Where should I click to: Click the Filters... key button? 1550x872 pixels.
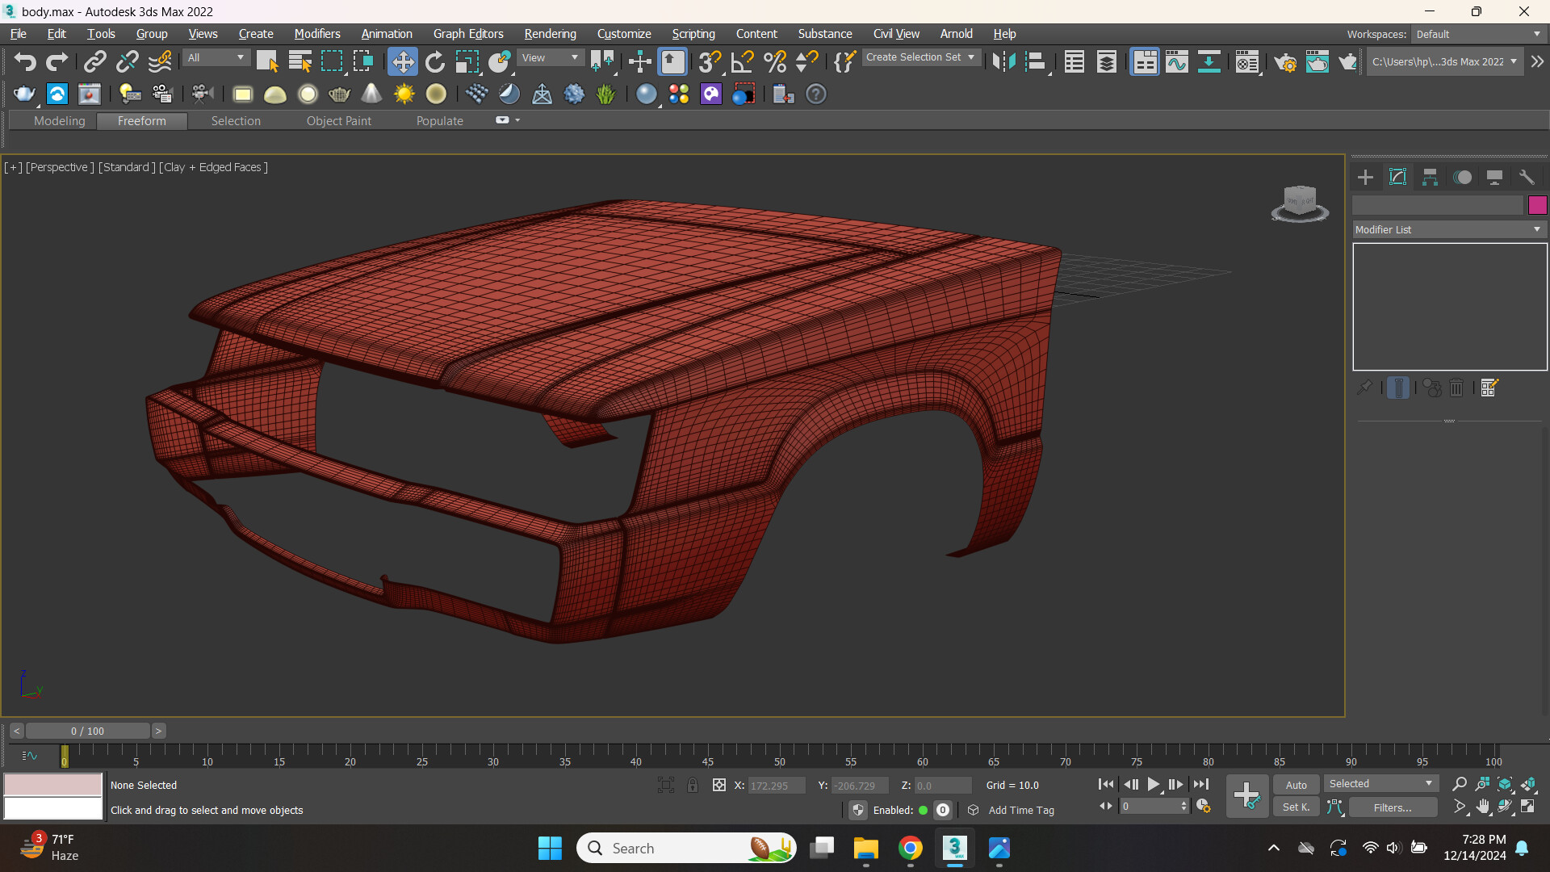coord(1393,807)
